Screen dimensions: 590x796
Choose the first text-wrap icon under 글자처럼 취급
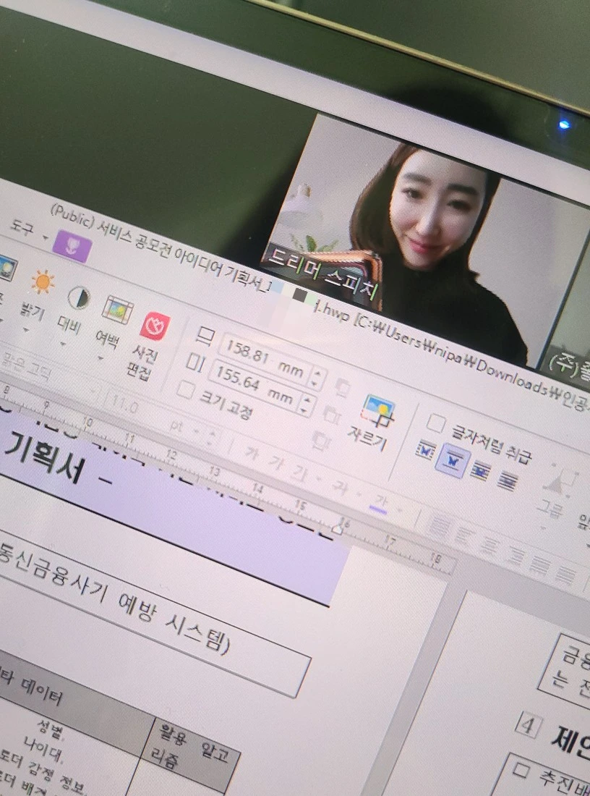tap(424, 450)
